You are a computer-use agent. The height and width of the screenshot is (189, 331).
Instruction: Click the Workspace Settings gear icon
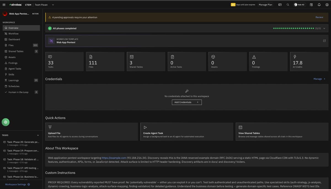[x=29, y=184]
